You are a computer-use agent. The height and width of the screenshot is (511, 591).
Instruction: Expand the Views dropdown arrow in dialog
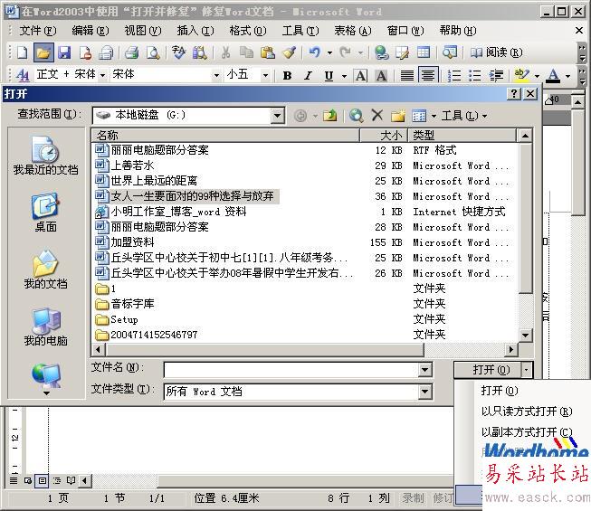coord(434,116)
